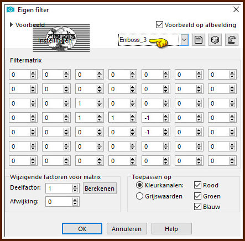Click the Wijzigende factoren voor matrix label

pos(55,177)
